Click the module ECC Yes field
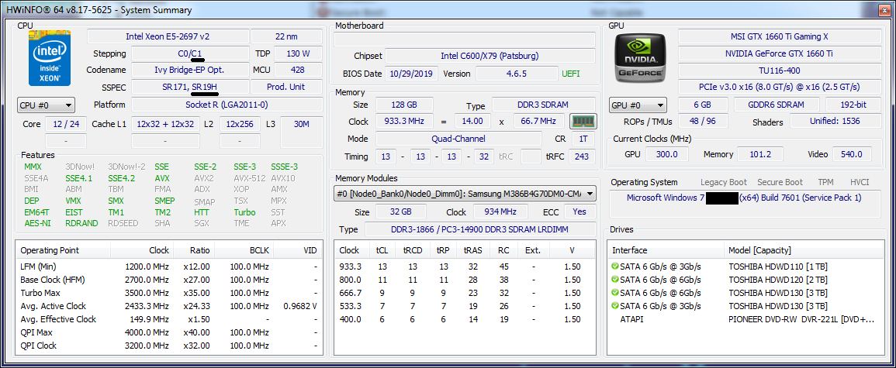 (x=579, y=211)
